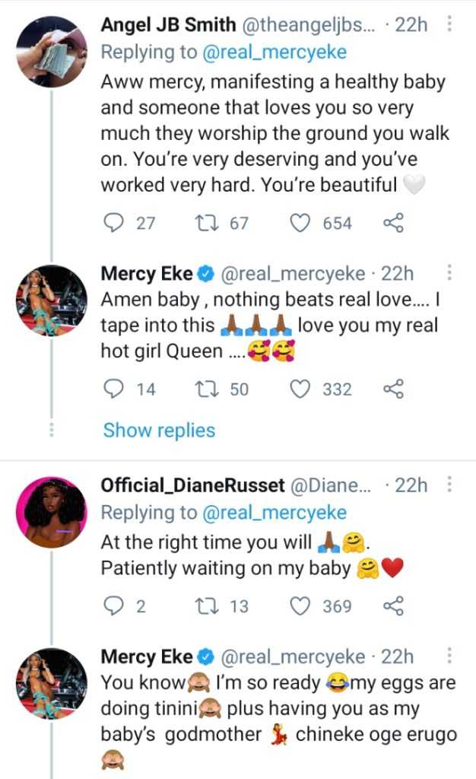
Task: Retweet Mercy Eke's tweet with 50 retweets
Action: 205,389
